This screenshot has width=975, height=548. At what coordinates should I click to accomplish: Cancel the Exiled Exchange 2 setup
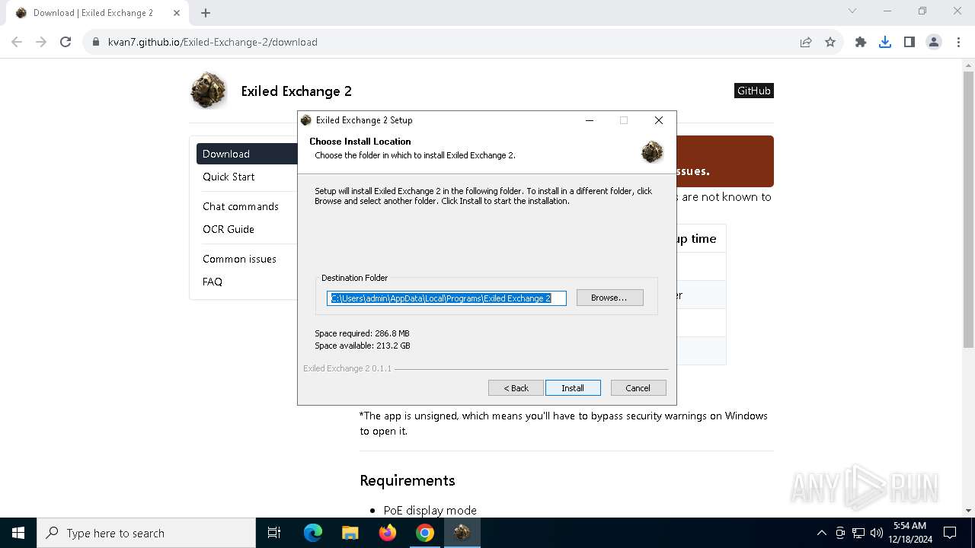[638, 388]
